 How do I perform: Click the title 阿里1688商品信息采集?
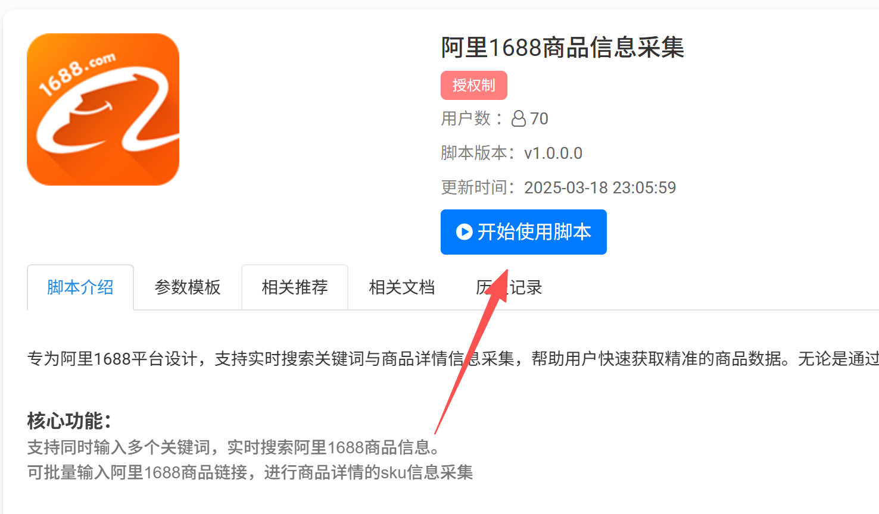click(x=563, y=48)
